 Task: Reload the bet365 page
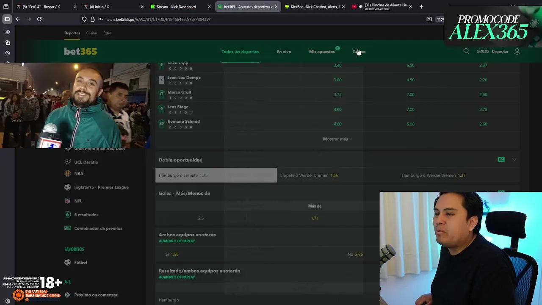tap(39, 19)
